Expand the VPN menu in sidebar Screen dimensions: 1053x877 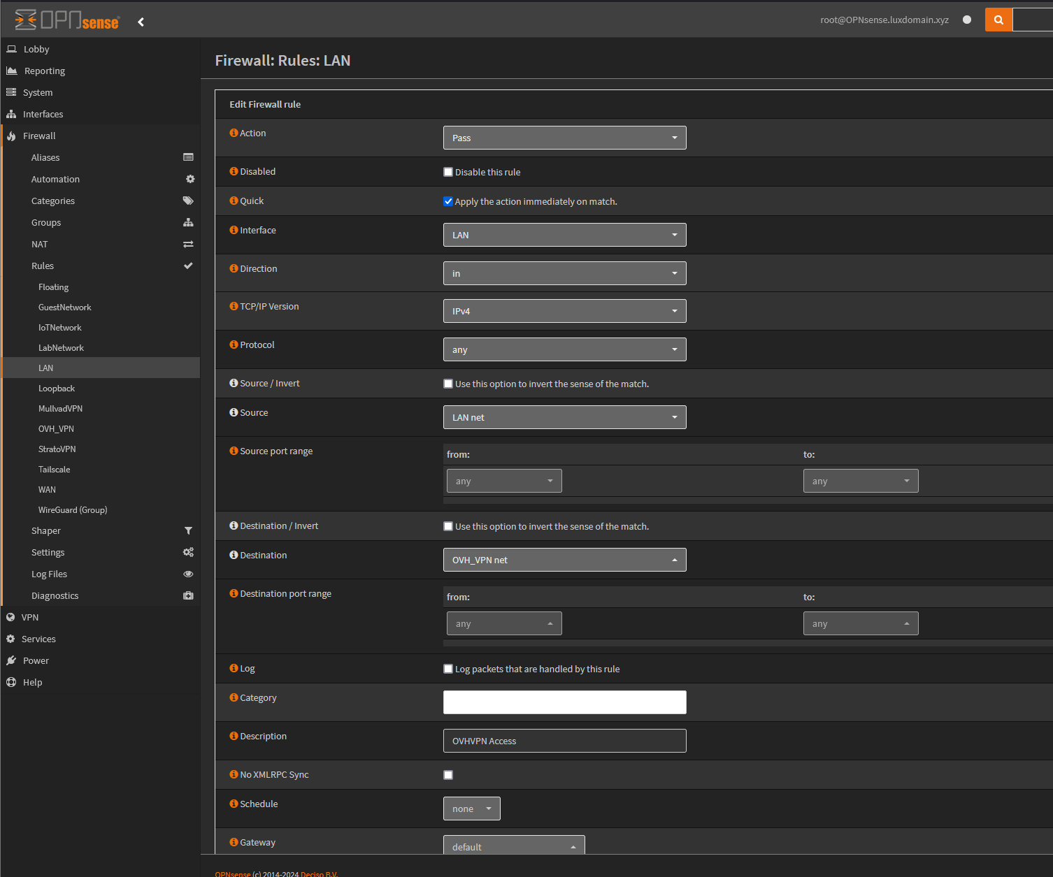tap(30, 617)
